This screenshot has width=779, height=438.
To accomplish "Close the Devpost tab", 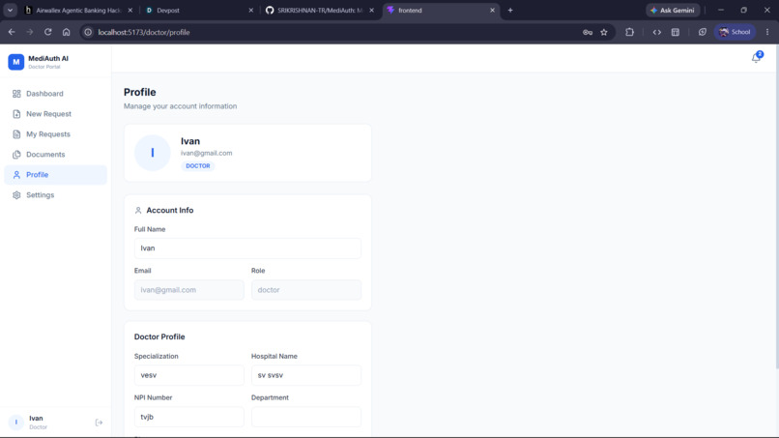I will pyautogui.click(x=251, y=10).
